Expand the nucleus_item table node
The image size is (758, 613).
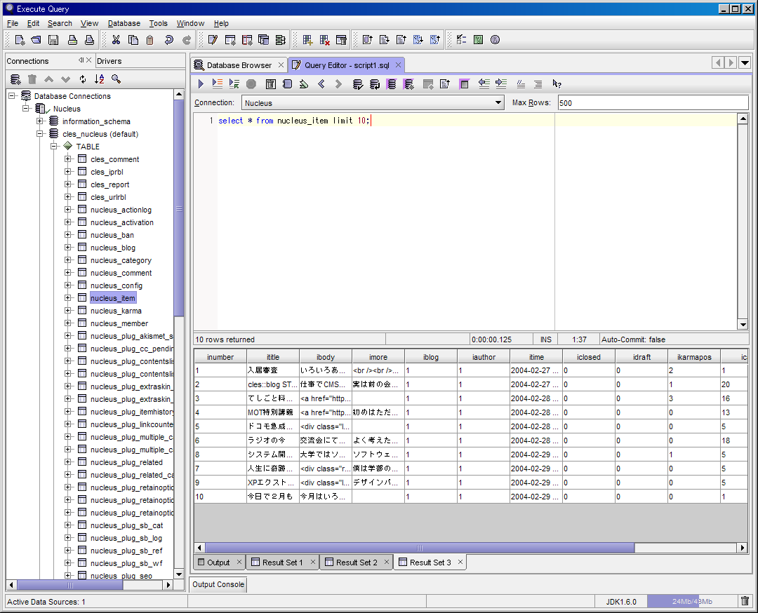point(68,298)
